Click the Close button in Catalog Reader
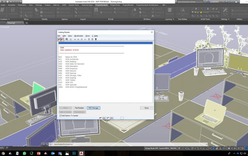The width and height of the screenshot is (248, 156). click(146, 108)
